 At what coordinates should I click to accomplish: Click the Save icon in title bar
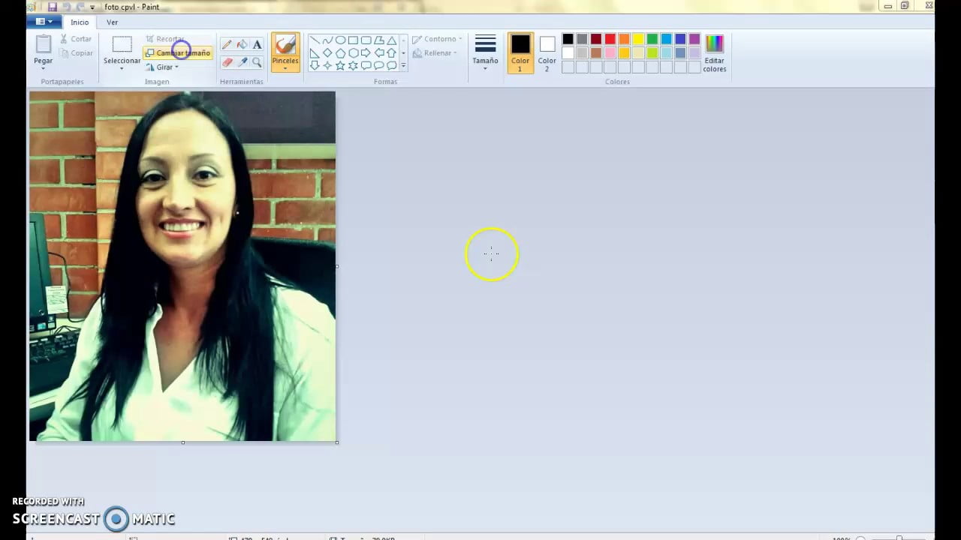pos(52,7)
